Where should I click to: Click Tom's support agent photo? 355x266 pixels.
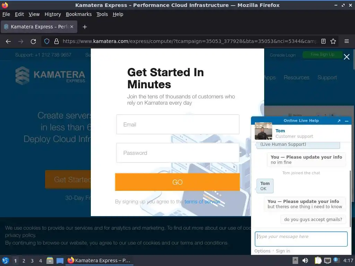pyautogui.click(x=263, y=131)
